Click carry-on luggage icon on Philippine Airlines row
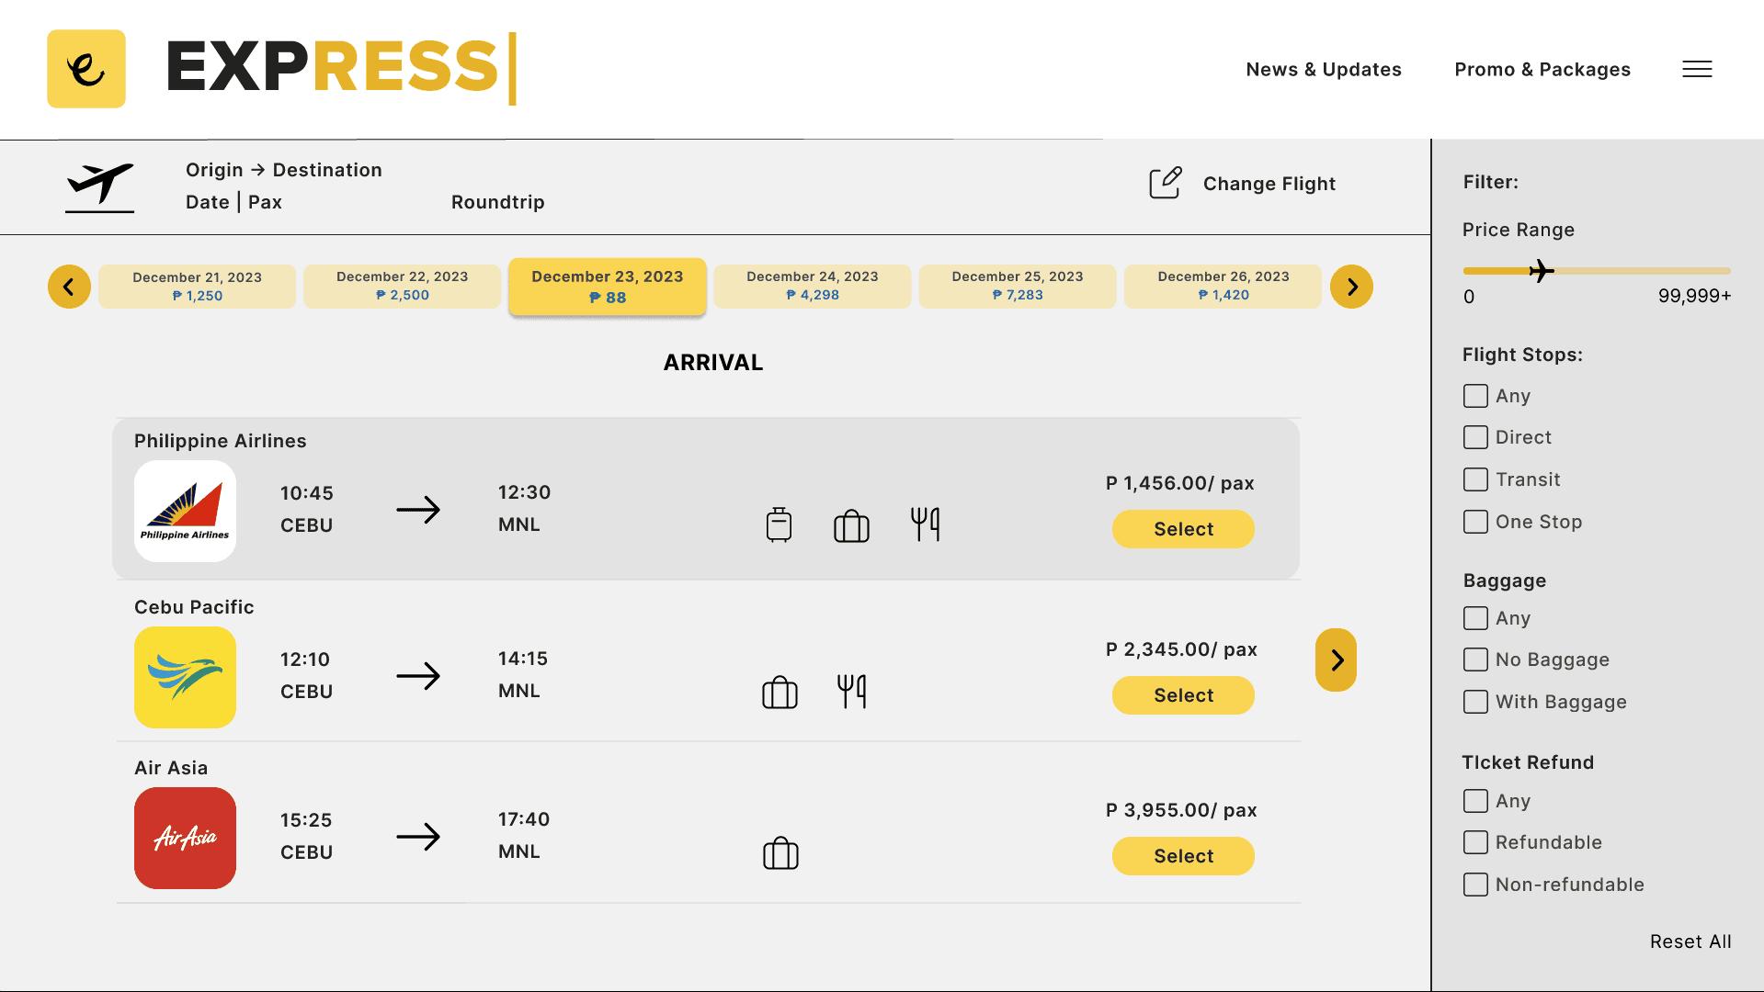Viewport: 1764px width, 992px height. pyautogui.click(x=779, y=524)
